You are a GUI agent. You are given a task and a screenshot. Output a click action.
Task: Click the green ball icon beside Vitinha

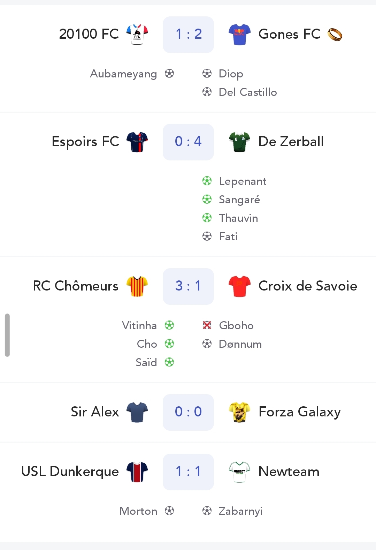click(x=169, y=325)
